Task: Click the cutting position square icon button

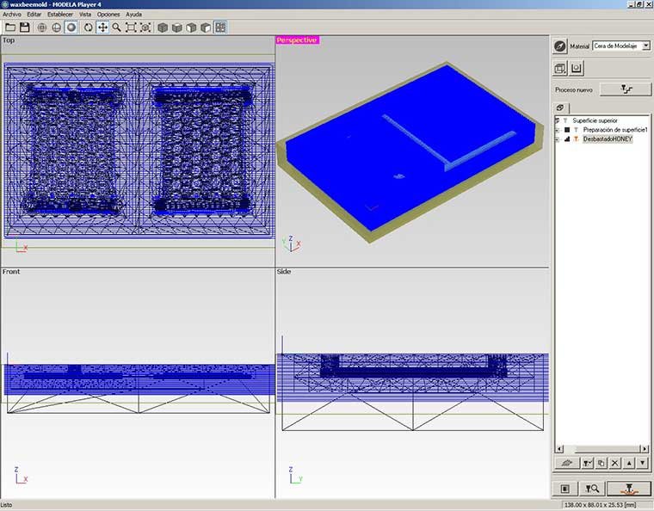Action: click(565, 488)
